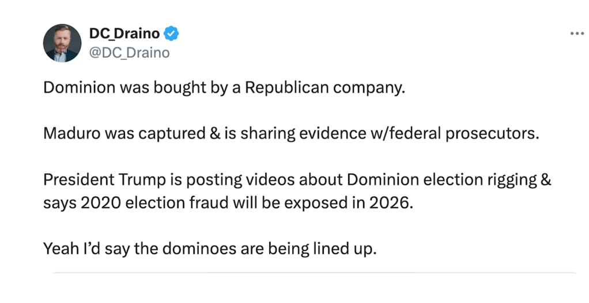The width and height of the screenshot is (589, 303).
Task: Click the DC_Draino display name
Action: 124,34
